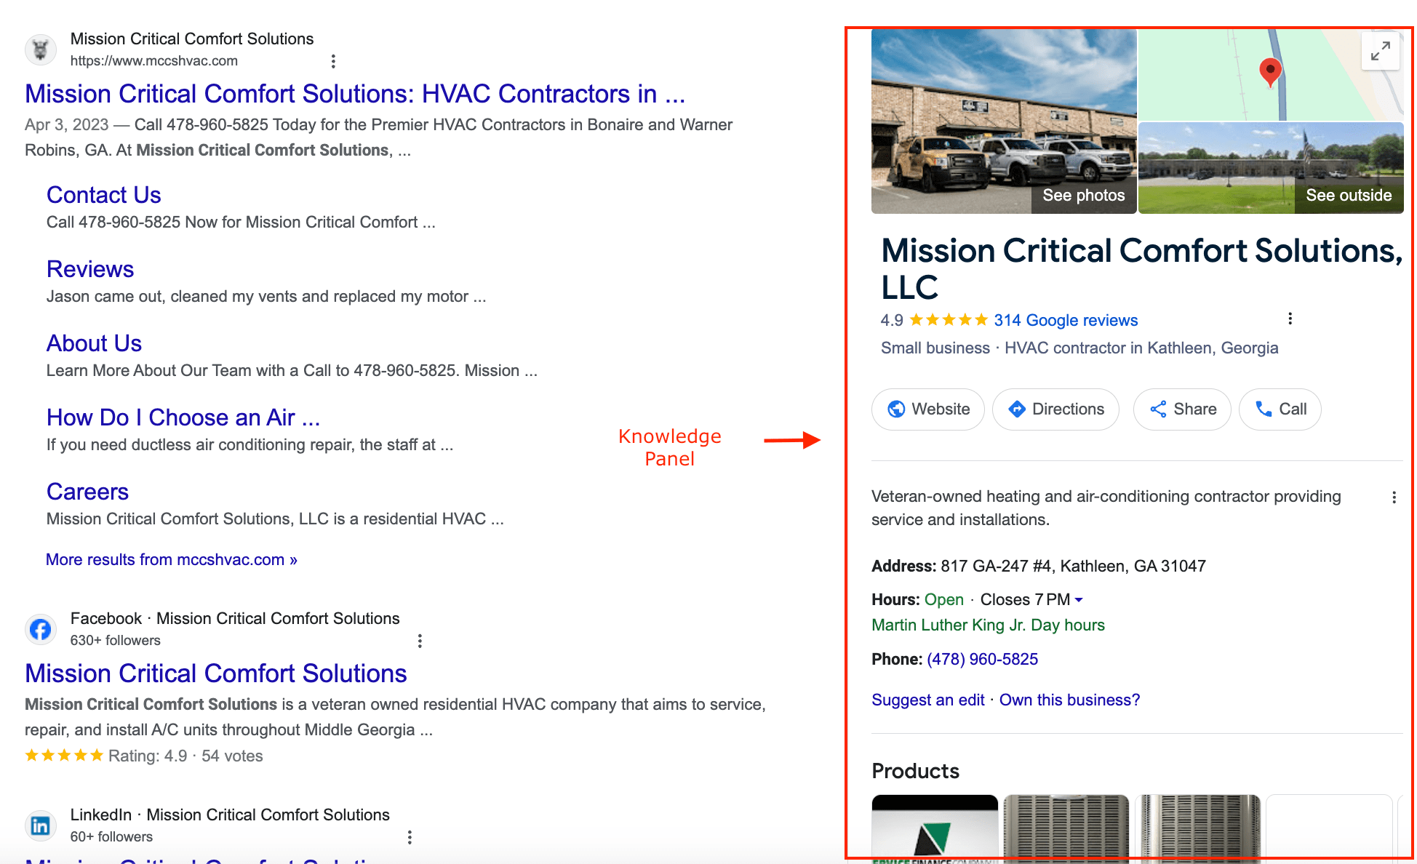The image size is (1417, 864).
Task: Open the three-dot menu on the Facebook result
Action: pos(420,641)
